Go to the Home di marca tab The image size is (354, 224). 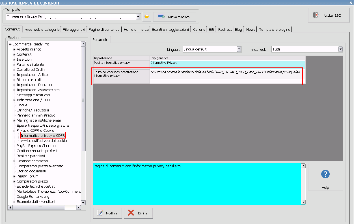pyautogui.click(x=136, y=29)
